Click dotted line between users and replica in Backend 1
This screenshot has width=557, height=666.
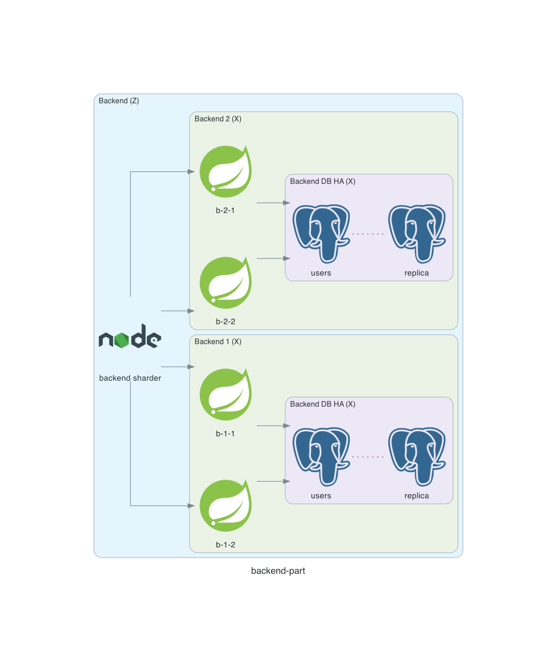368,457
